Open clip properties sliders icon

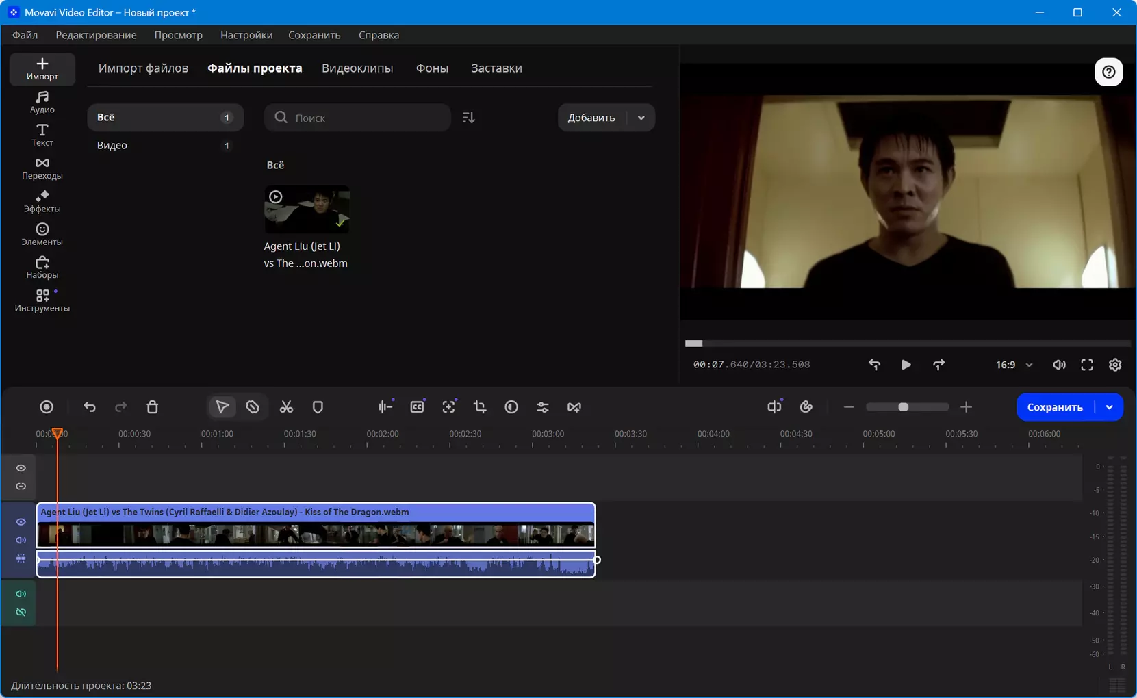tap(543, 407)
